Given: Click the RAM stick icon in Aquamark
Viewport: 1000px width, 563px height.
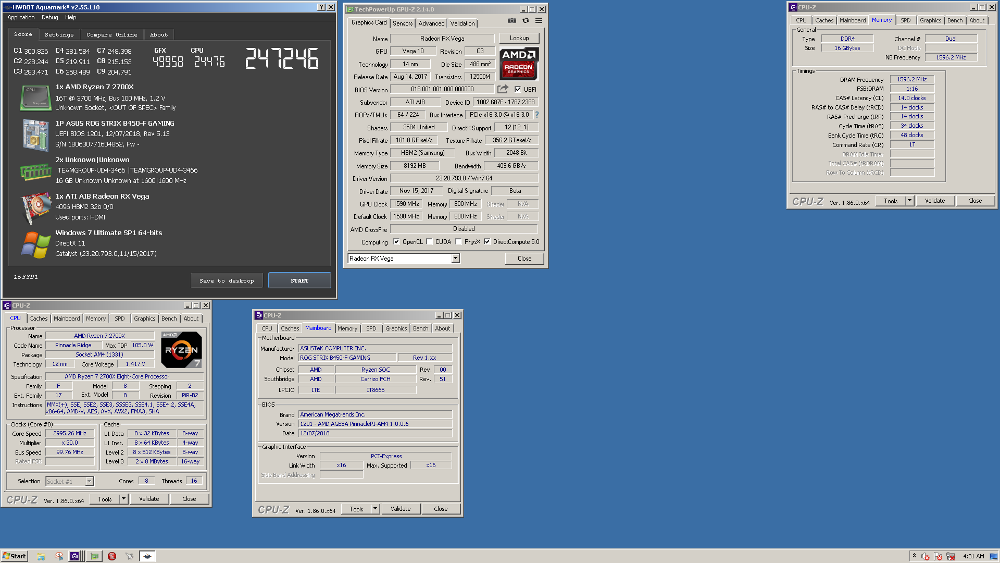Looking at the screenshot, I should click(35, 171).
